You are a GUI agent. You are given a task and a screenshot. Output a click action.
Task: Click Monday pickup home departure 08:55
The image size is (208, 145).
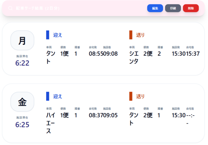(x=96, y=54)
